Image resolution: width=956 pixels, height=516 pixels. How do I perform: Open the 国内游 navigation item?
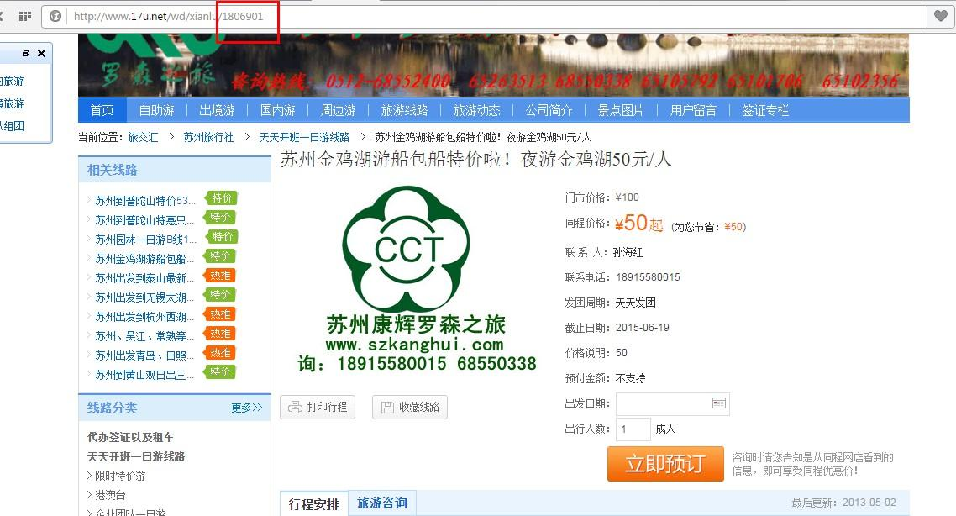(x=277, y=110)
